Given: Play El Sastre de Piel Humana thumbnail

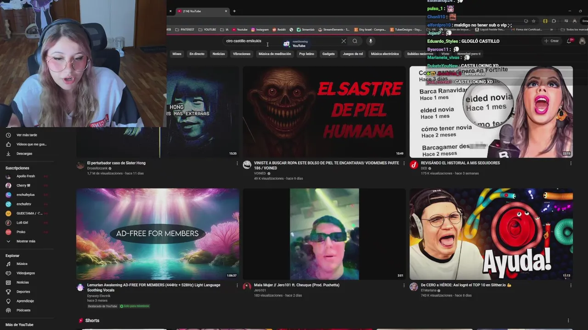Looking at the screenshot, I should point(324,112).
